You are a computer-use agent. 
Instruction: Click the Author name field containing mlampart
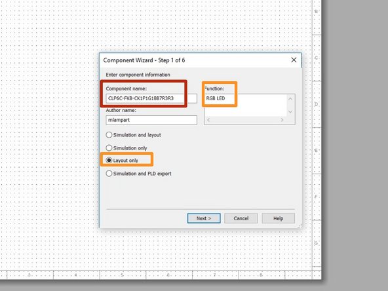(151, 120)
